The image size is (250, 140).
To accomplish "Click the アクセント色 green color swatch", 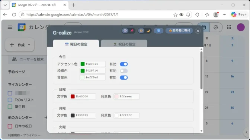I will point(83,64).
